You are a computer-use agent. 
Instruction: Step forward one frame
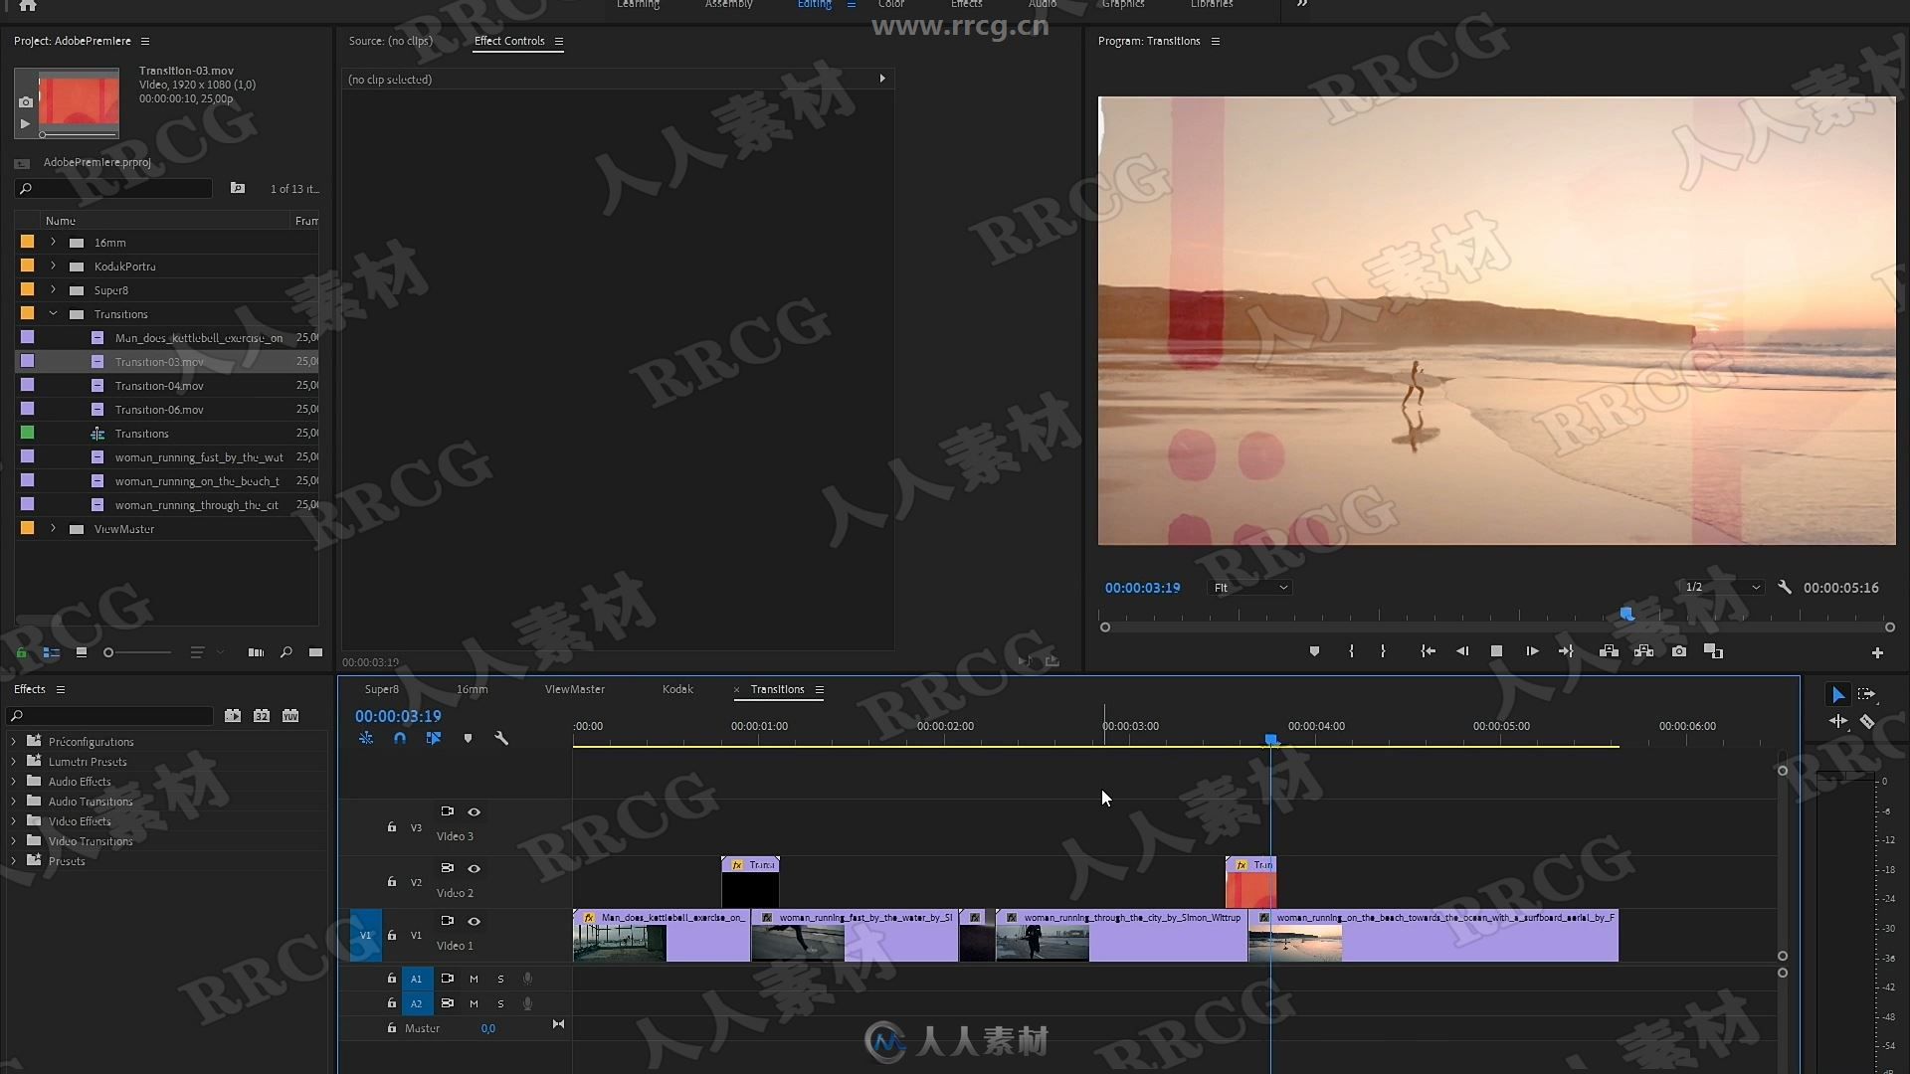point(1532,651)
